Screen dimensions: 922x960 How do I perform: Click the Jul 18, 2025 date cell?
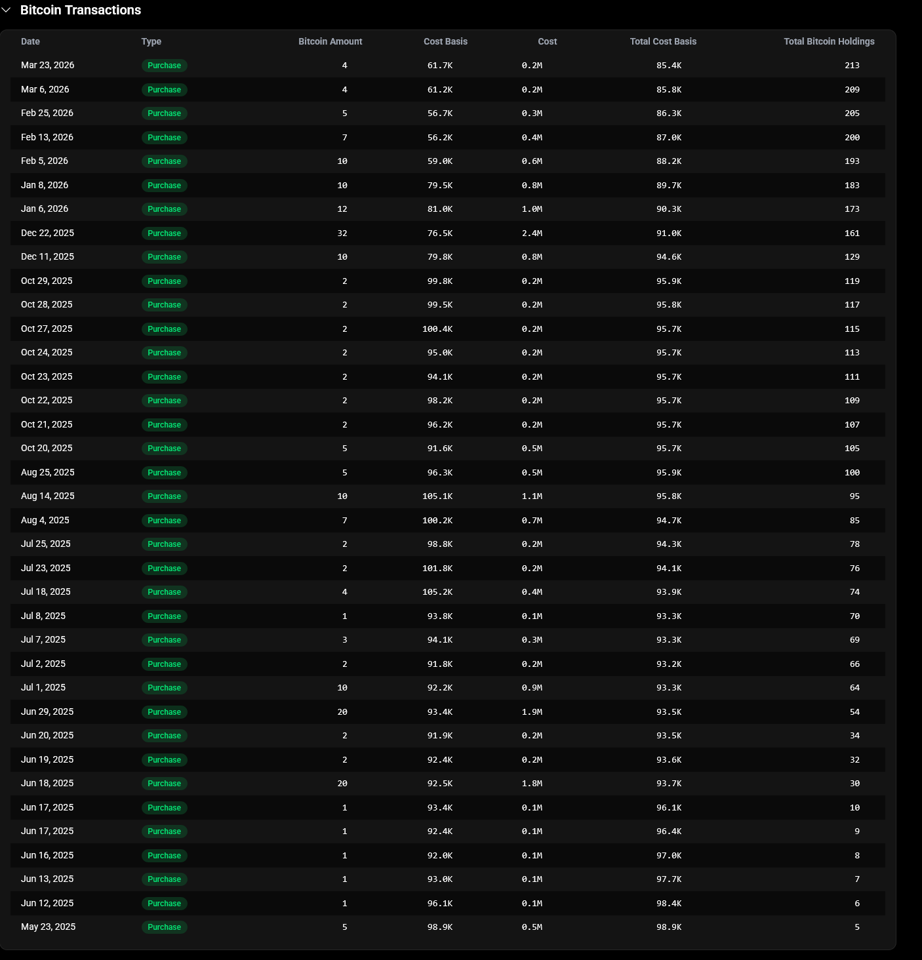tap(46, 591)
